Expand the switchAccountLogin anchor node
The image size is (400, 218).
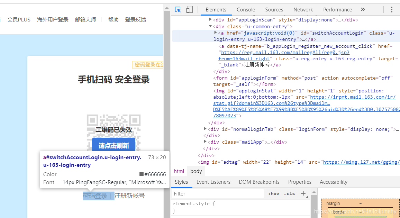pos(216,33)
